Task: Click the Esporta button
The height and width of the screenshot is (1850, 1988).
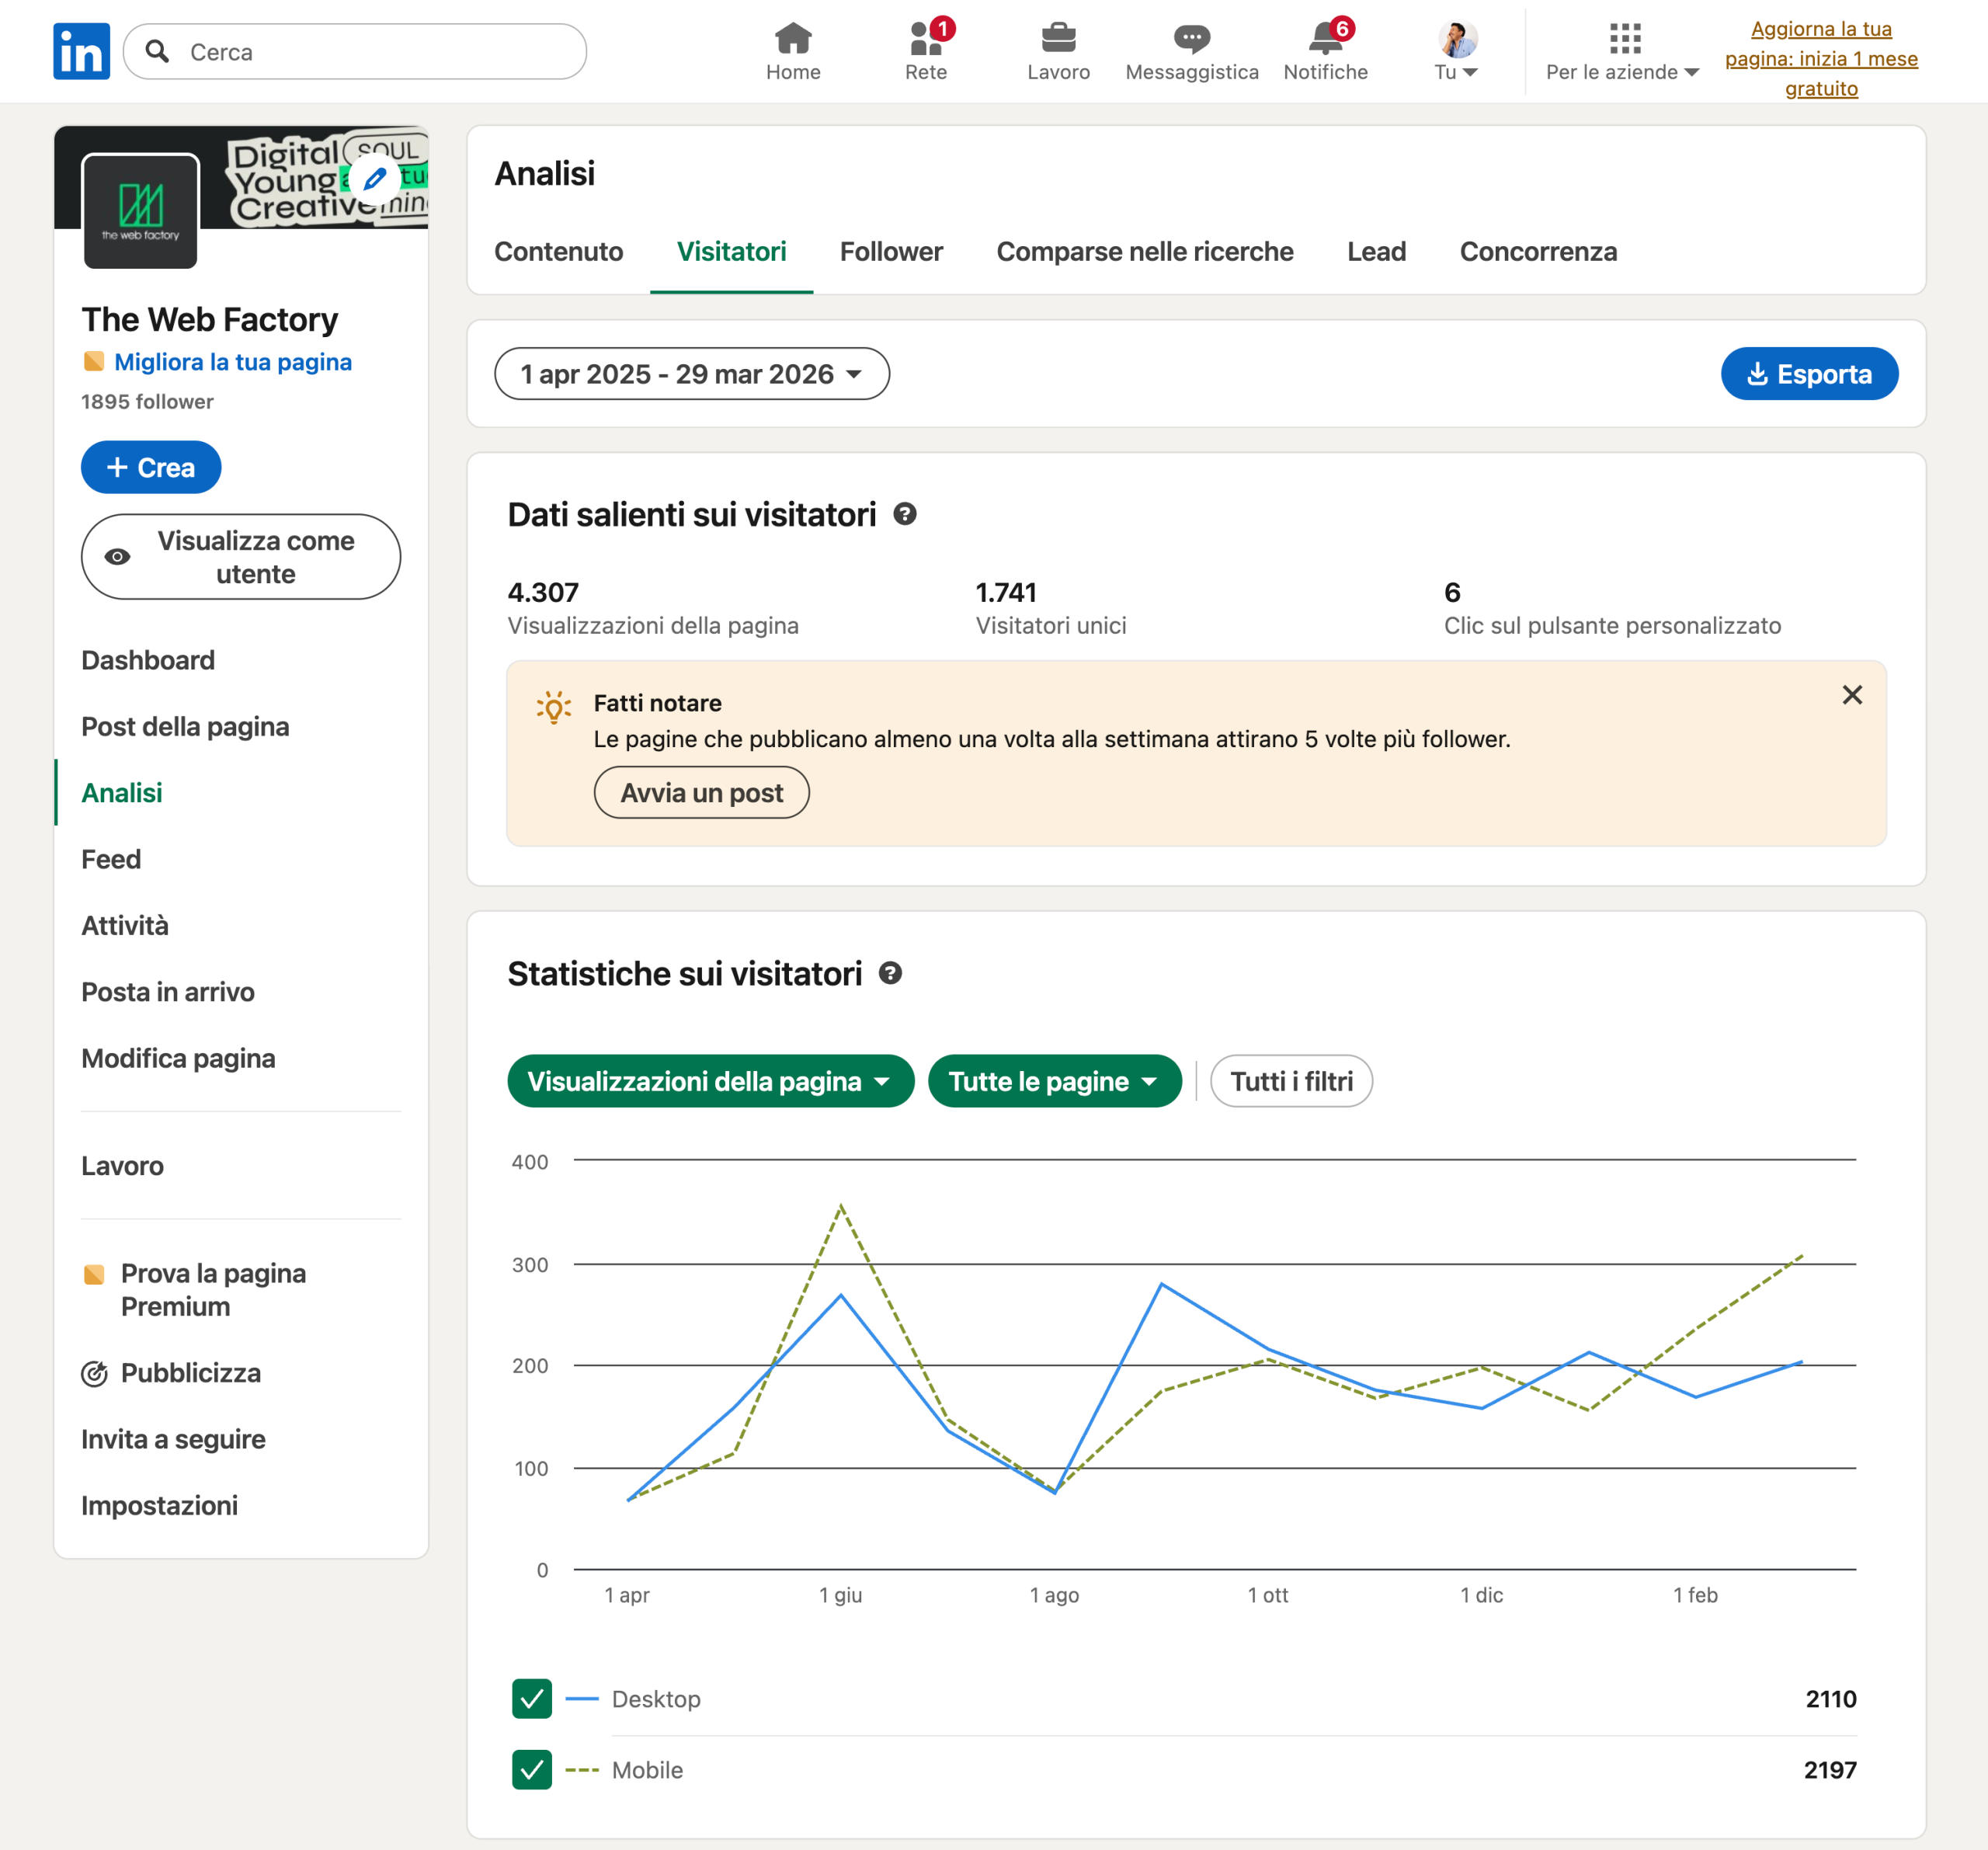Action: 1808,374
